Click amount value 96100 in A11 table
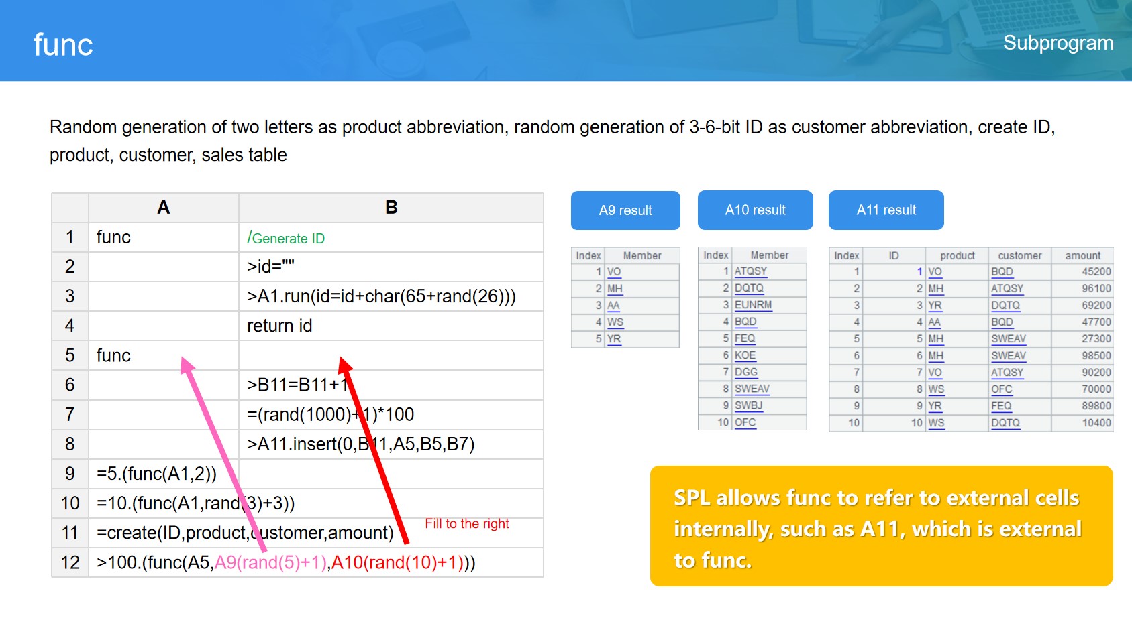This screenshot has width=1132, height=636. coord(1096,289)
